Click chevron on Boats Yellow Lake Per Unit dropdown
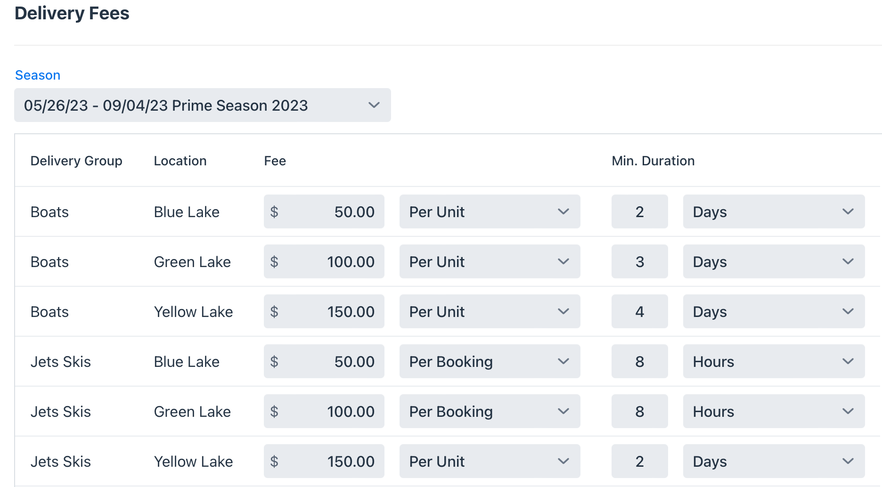 (563, 312)
